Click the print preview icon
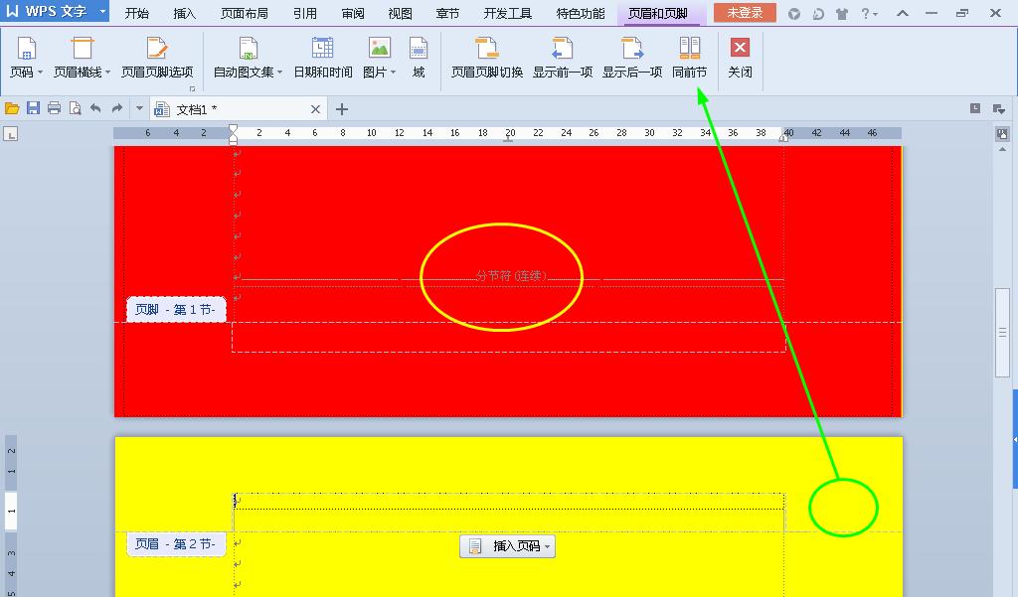This screenshot has width=1018, height=597. [76, 108]
